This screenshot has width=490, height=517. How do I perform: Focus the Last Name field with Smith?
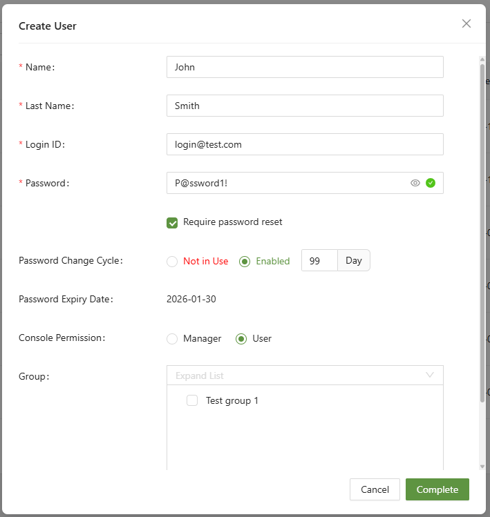pos(304,106)
